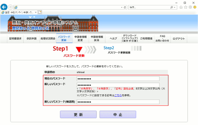Click the browser back arrow button
This screenshot has height=125, width=198.
4,7
